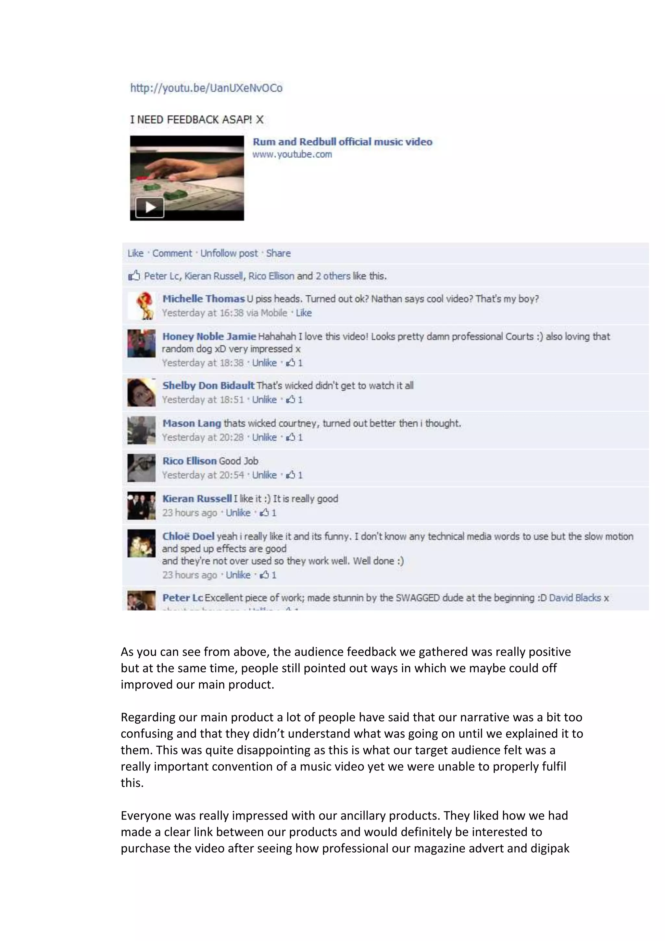Open the youtu.be link at top
This screenshot has height=941, width=665.
pyautogui.click(x=207, y=88)
